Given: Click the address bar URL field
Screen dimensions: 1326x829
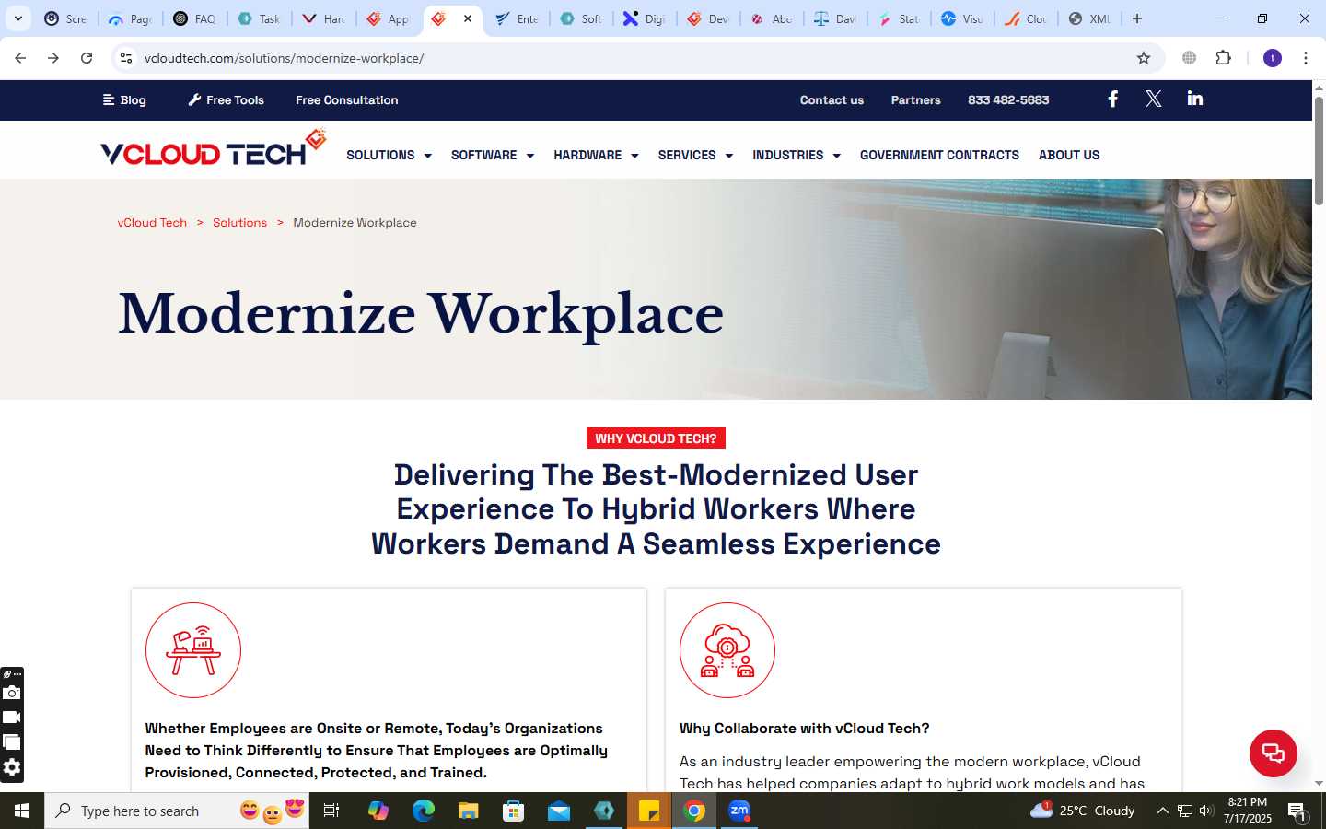Looking at the screenshot, I should [635, 58].
